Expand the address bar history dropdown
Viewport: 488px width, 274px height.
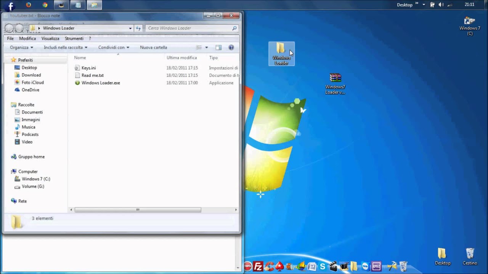[x=130, y=28]
